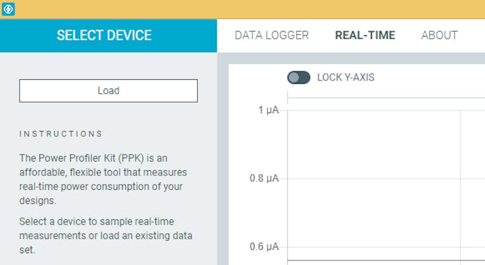
Task: Select the Real-Time tab
Action: point(365,35)
